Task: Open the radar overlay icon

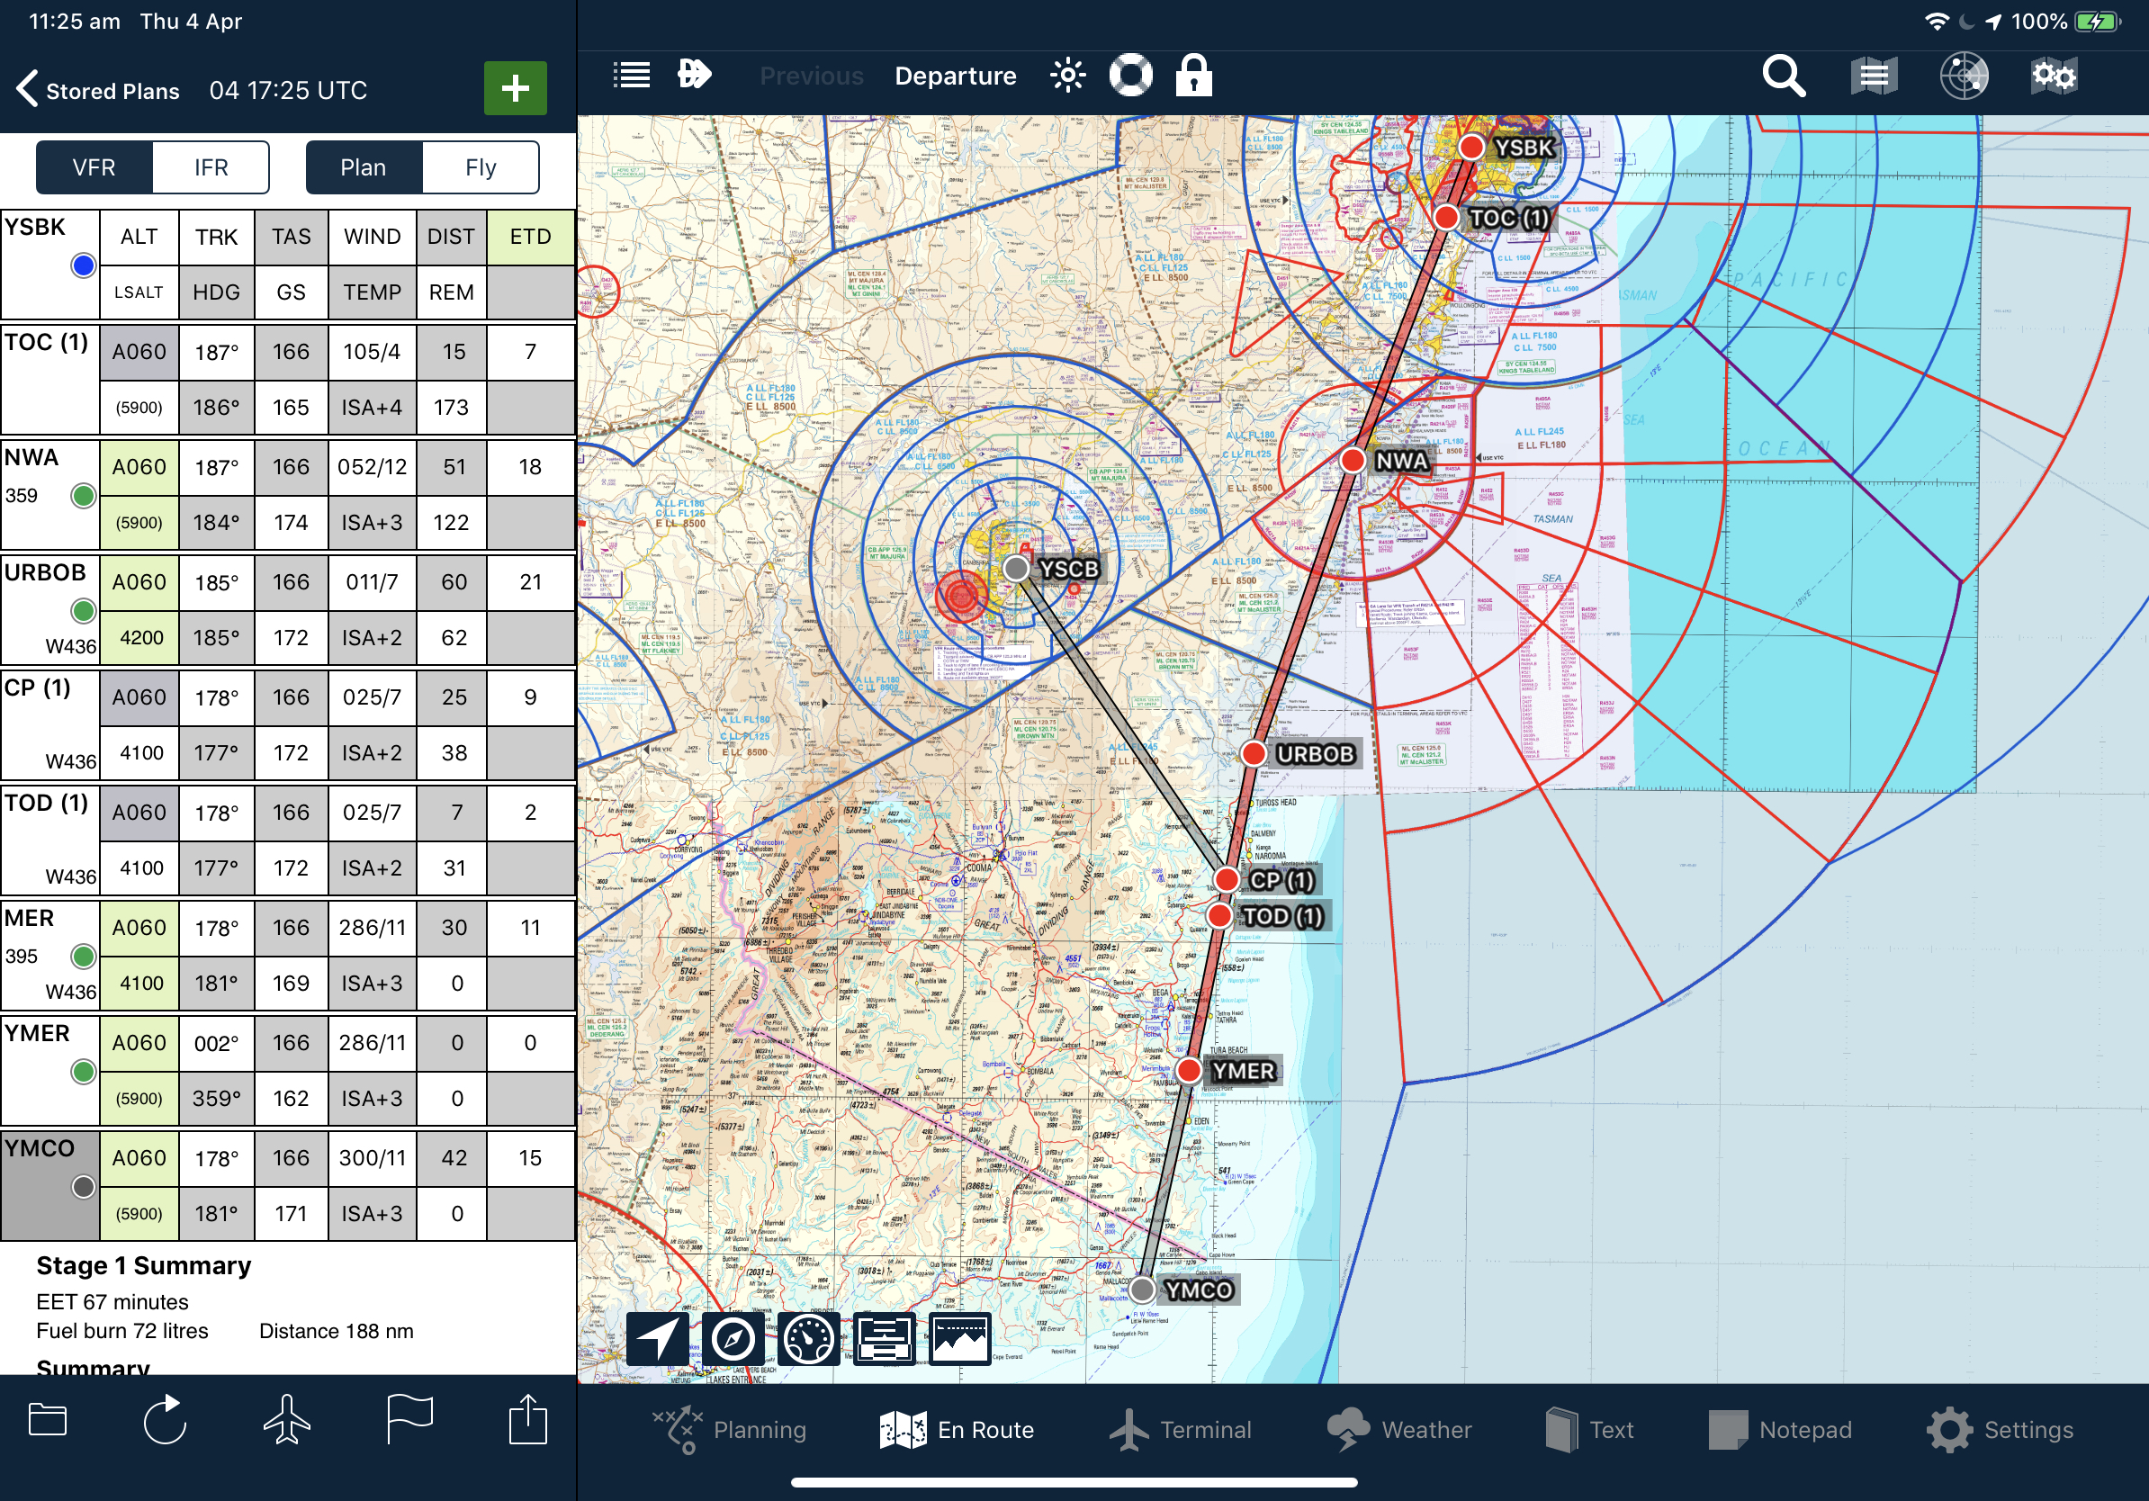Action: (1964, 76)
